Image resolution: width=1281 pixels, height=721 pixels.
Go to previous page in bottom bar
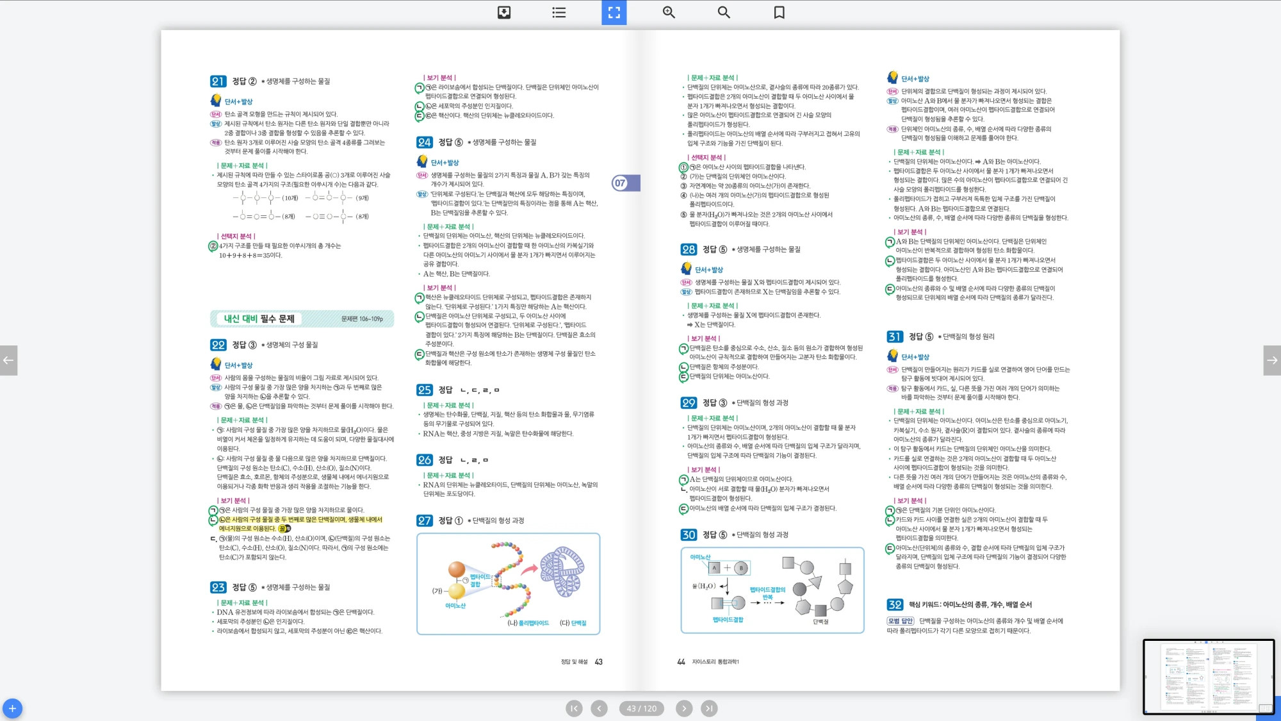click(599, 708)
